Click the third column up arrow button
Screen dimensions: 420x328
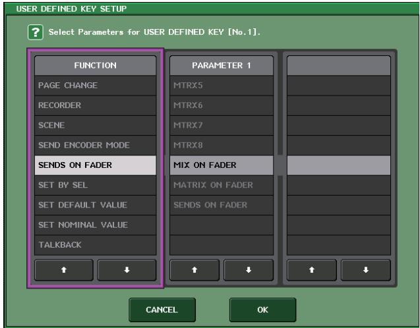click(x=311, y=270)
